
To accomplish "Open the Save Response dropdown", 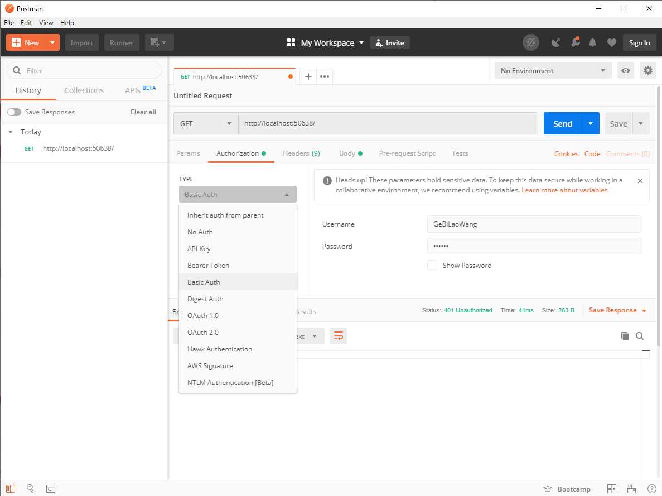I will [618, 310].
